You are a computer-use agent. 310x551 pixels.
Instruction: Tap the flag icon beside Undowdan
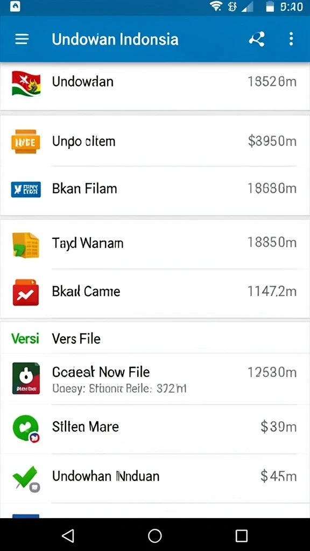(x=26, y=83)
